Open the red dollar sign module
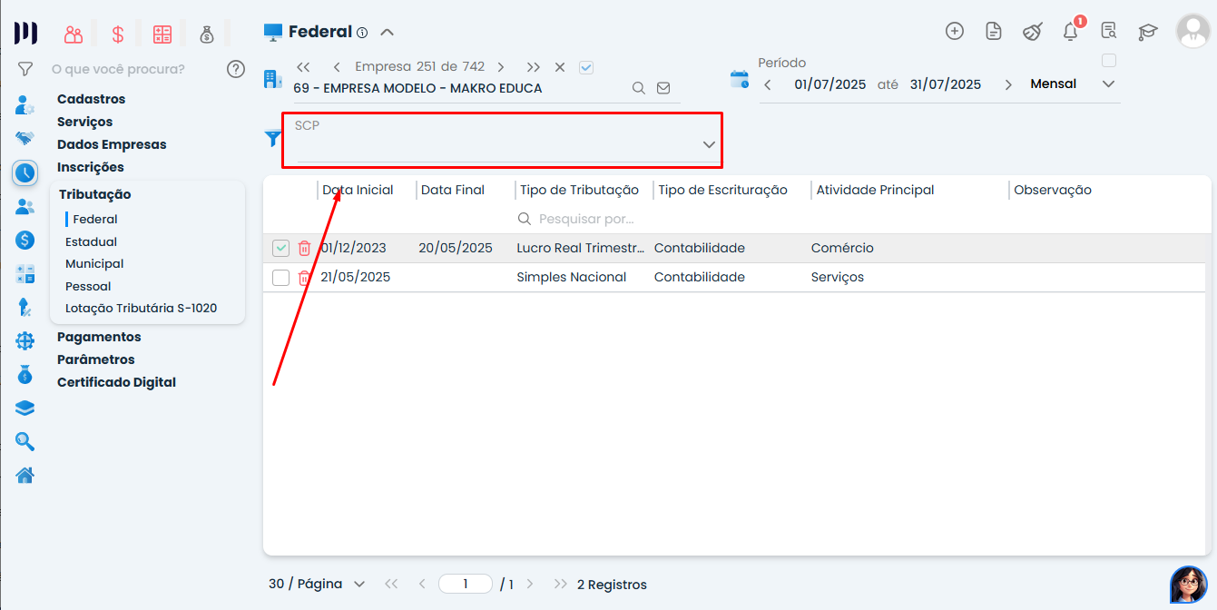 point(118,34)
